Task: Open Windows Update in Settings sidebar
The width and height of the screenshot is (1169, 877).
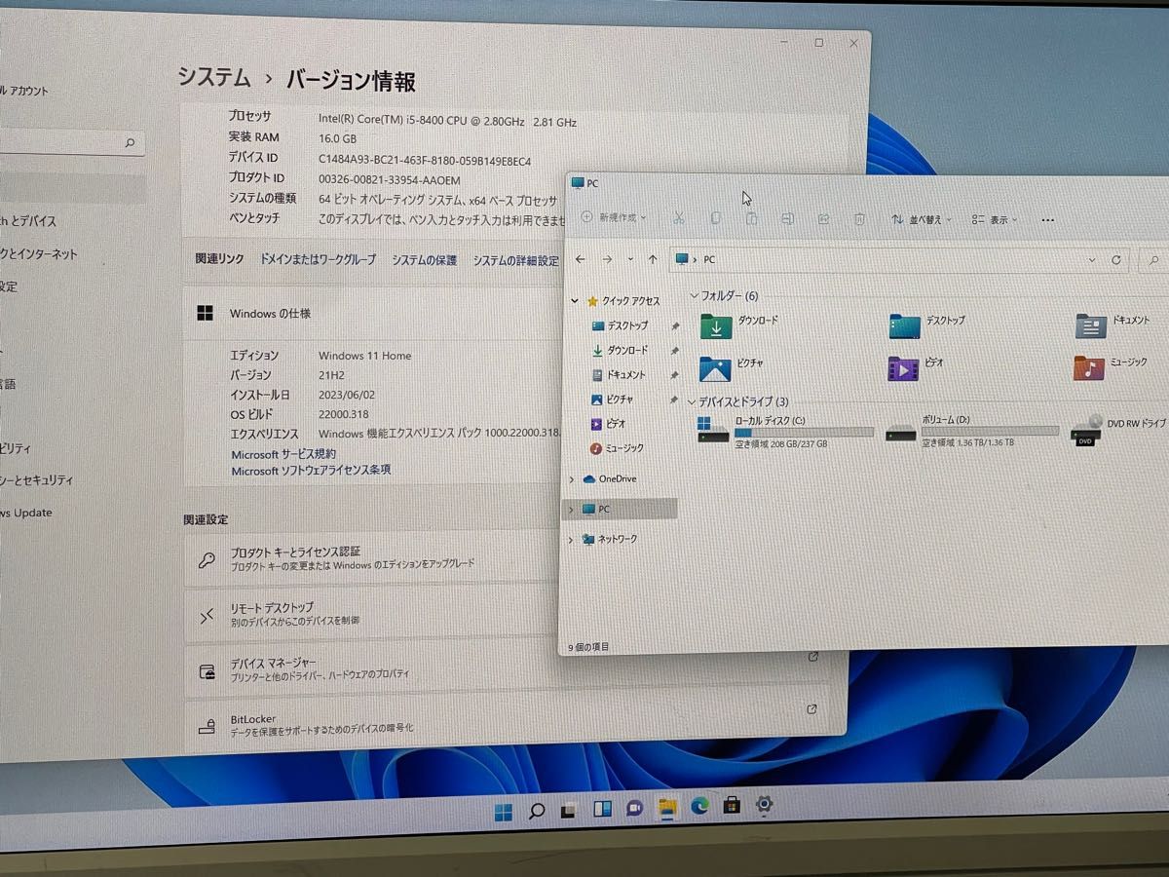Action: (26, 513)
